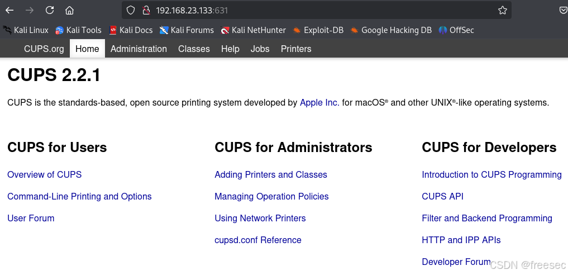Follow the Apple Inc. link

(x=319, y=102)
